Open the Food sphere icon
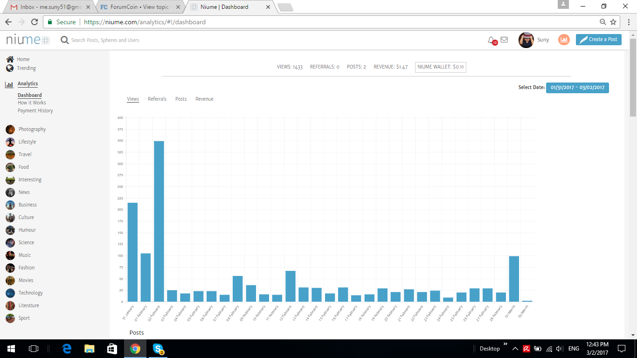 pos(10,167)
